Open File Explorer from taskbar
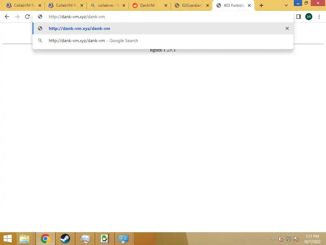 click(x=24, y=239)
